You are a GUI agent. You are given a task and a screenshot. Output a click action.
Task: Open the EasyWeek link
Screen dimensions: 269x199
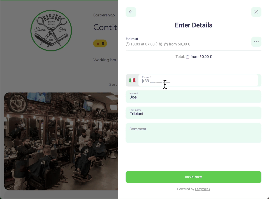coord(203,189)
